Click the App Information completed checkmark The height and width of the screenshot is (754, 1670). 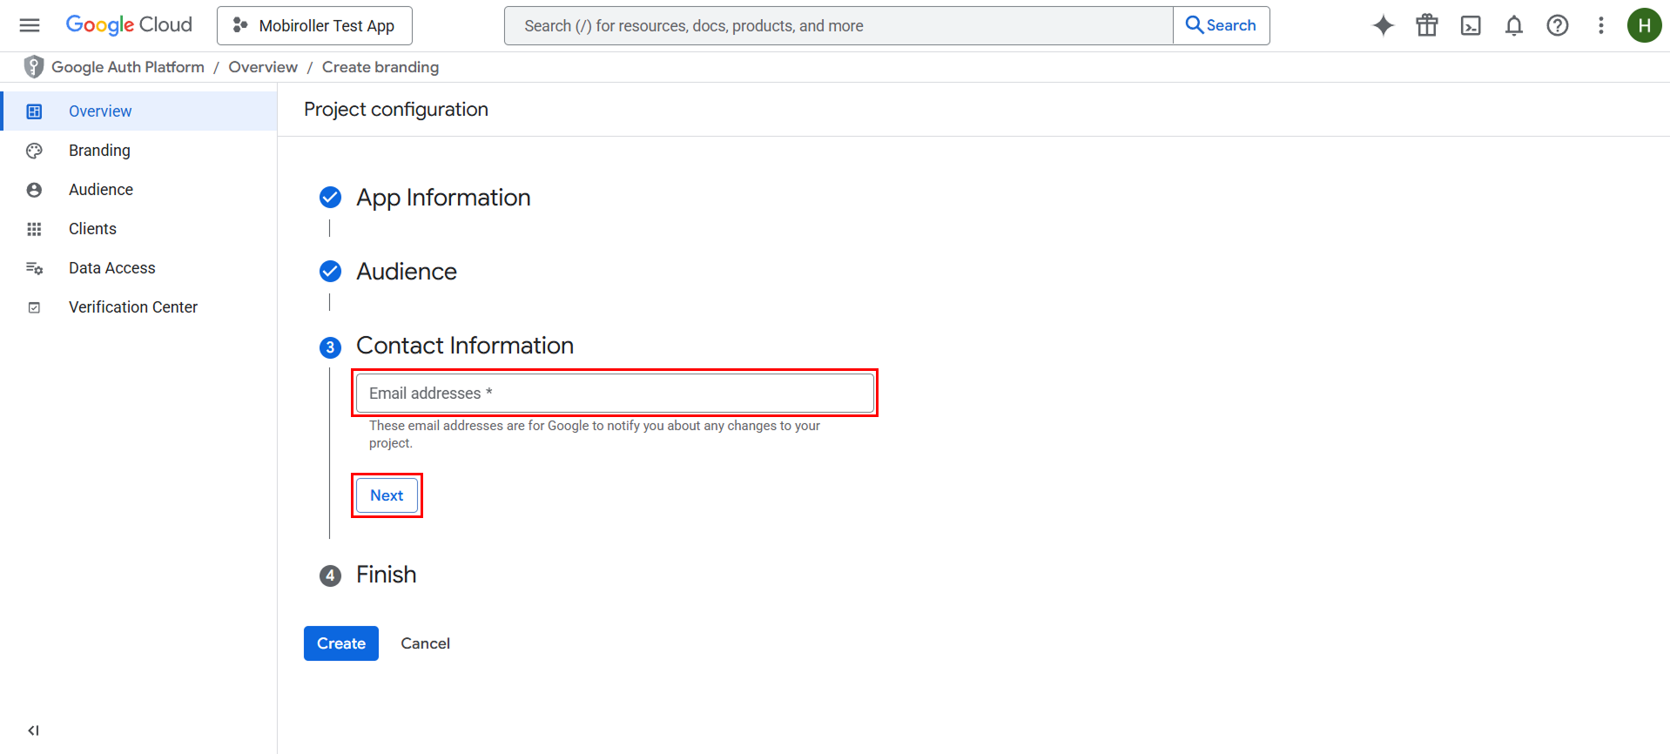[x=330, y=198]
